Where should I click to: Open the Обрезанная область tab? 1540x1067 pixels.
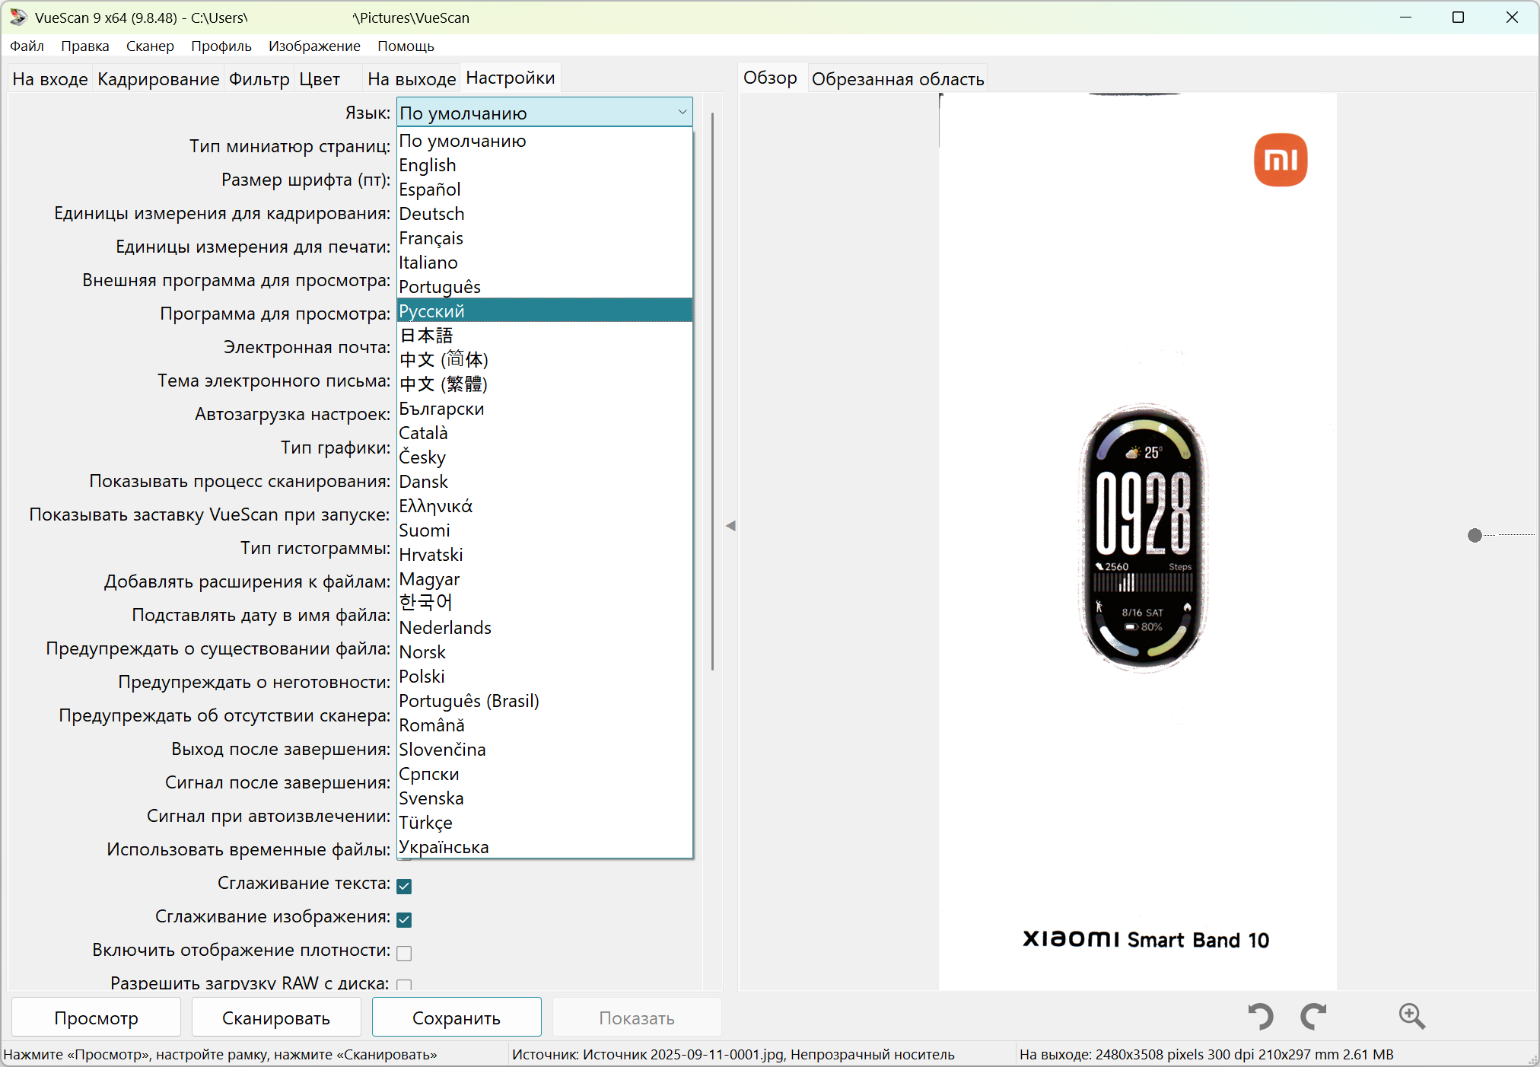tap(897, 78)
